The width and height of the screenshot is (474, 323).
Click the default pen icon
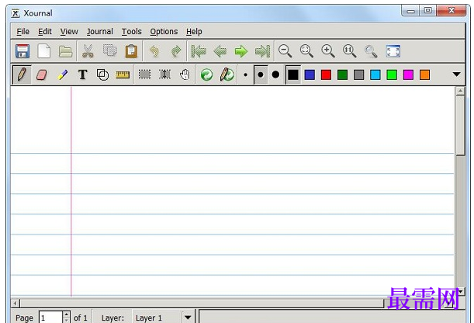(x=227, y=75)
